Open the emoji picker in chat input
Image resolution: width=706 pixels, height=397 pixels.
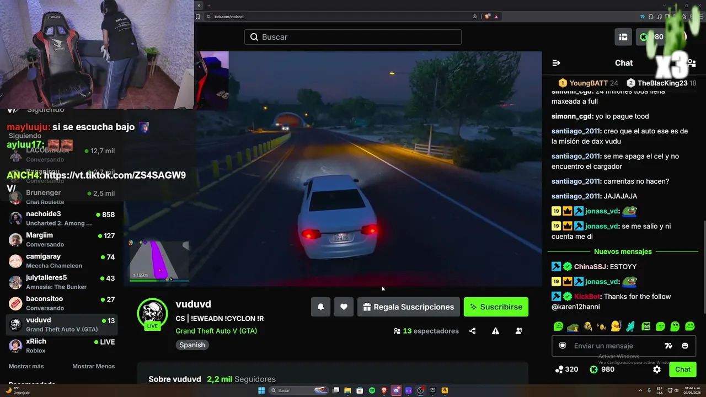click(x=685, y=346)
